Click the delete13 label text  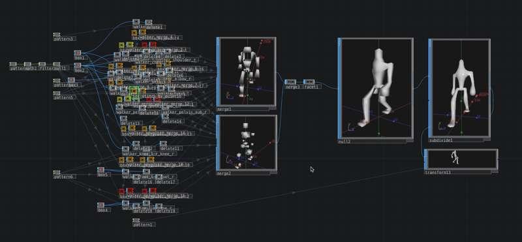(x=130, y=123)
